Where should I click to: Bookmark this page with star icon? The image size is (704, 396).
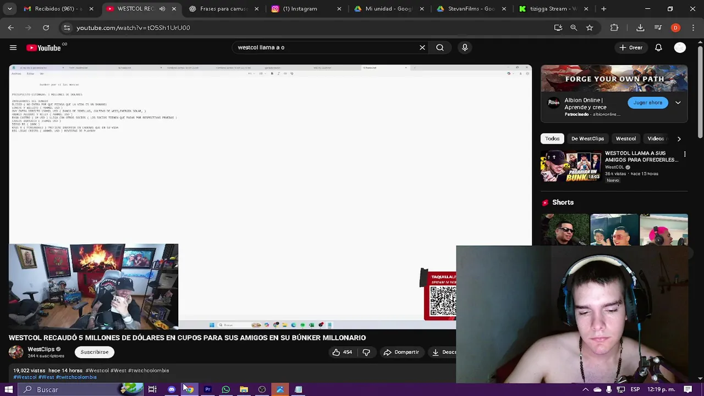click(x=590, y=28)
